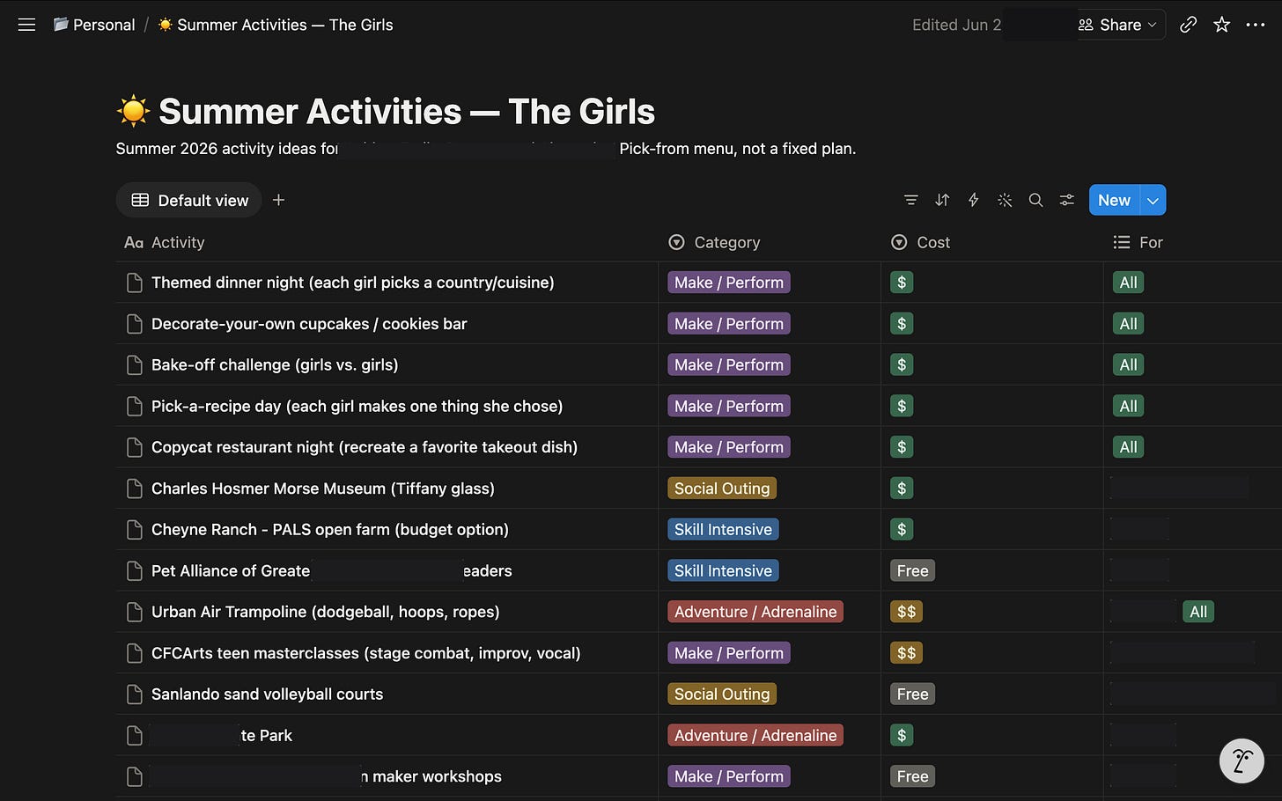Open Bake-off challenge (girls vs. girls)
The height and width of the screenshot is (801, 1282).
[x=275, y=365]
